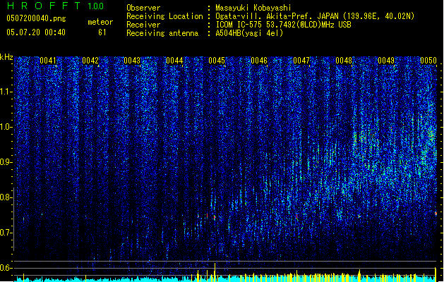The width and height of the screenshot is (444, 282).
Task: Click the 0049 time marker
Action: click(386, 61)
